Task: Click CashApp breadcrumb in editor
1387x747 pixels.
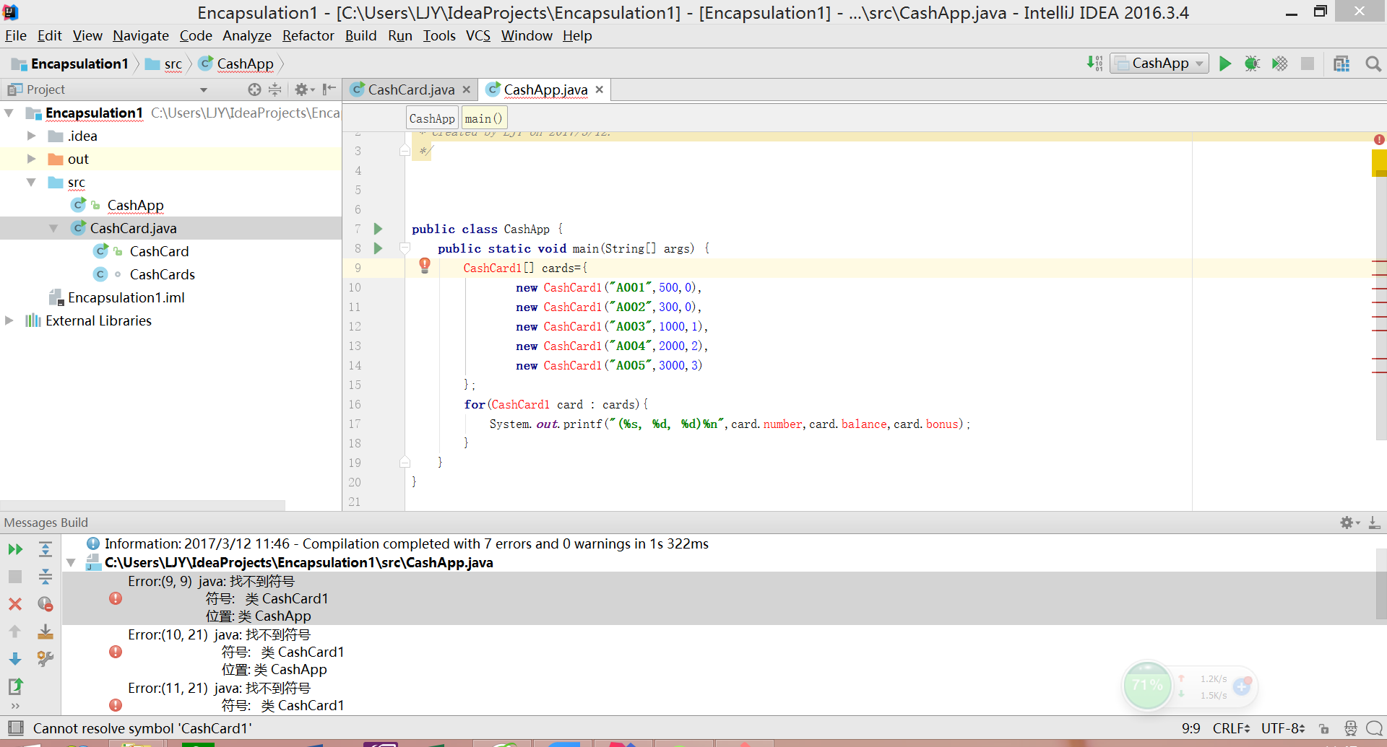Action: coord(432,118)
